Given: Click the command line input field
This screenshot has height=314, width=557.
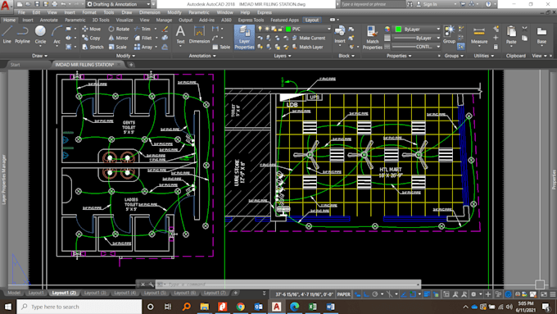Looking at the screenshot, I should coord(289,284).
